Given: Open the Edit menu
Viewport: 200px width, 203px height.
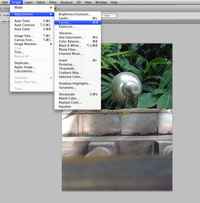Looking at the screenshot, I should 5,2.
